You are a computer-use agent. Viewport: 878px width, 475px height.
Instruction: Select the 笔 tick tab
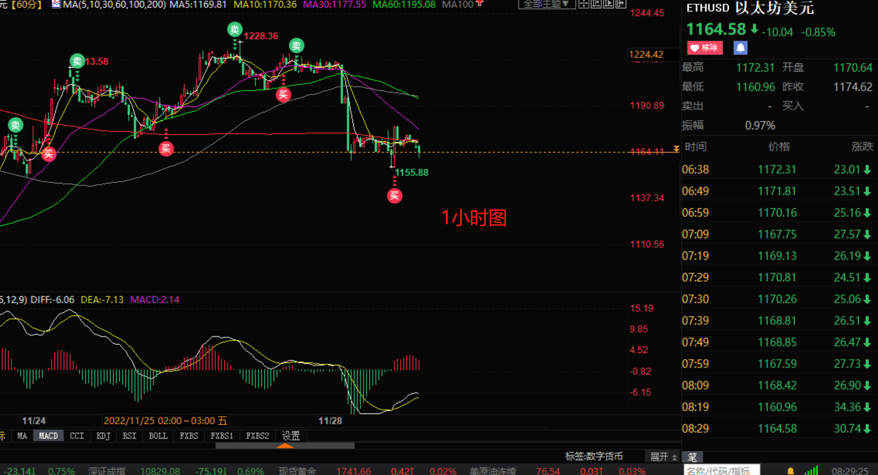(692, 457)
